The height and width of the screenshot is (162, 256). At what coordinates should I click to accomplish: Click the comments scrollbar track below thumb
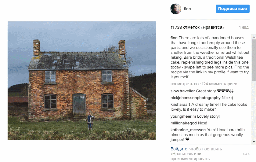254,110
